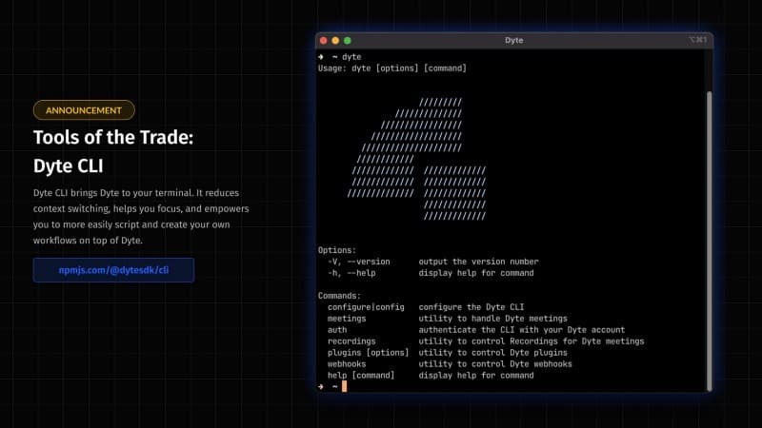Click the Dyte window title text

[514, 41]
